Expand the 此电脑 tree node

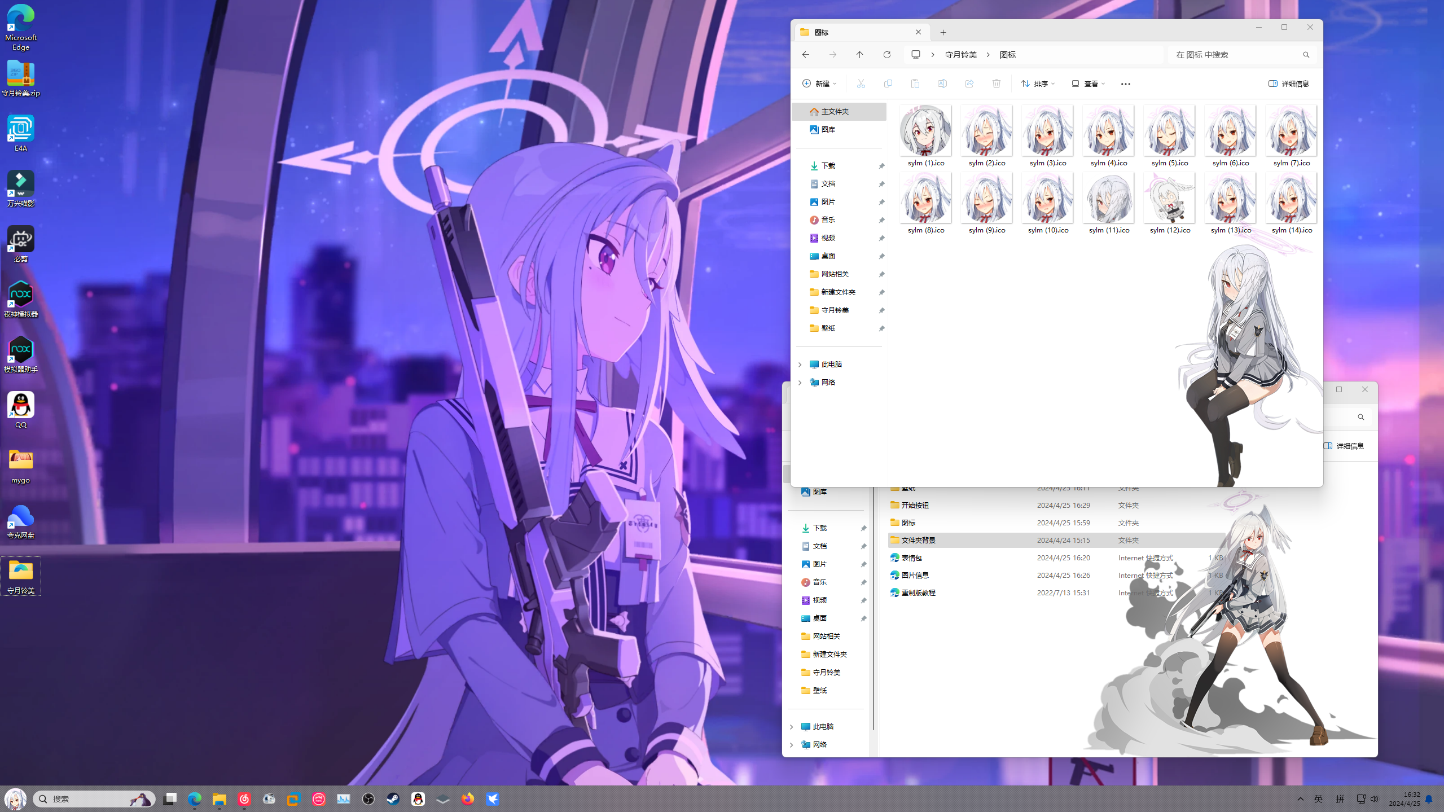click(x=800, y=365)
